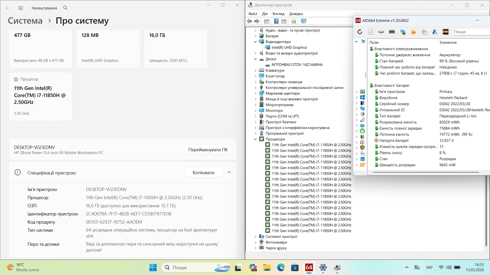
Task: Open the Settings hamburger navigation menu
Action: pyautogui.click(x=21, y=8)
